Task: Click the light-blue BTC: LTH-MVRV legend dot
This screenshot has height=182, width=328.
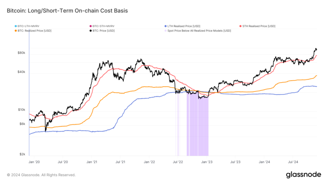Action: 15,26
